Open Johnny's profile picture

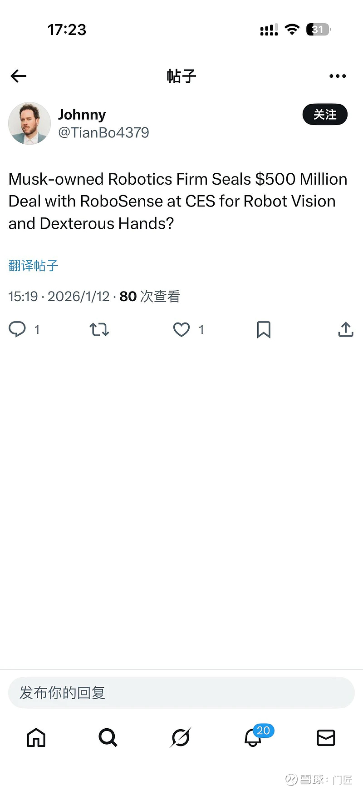click(x=29, y=123)
